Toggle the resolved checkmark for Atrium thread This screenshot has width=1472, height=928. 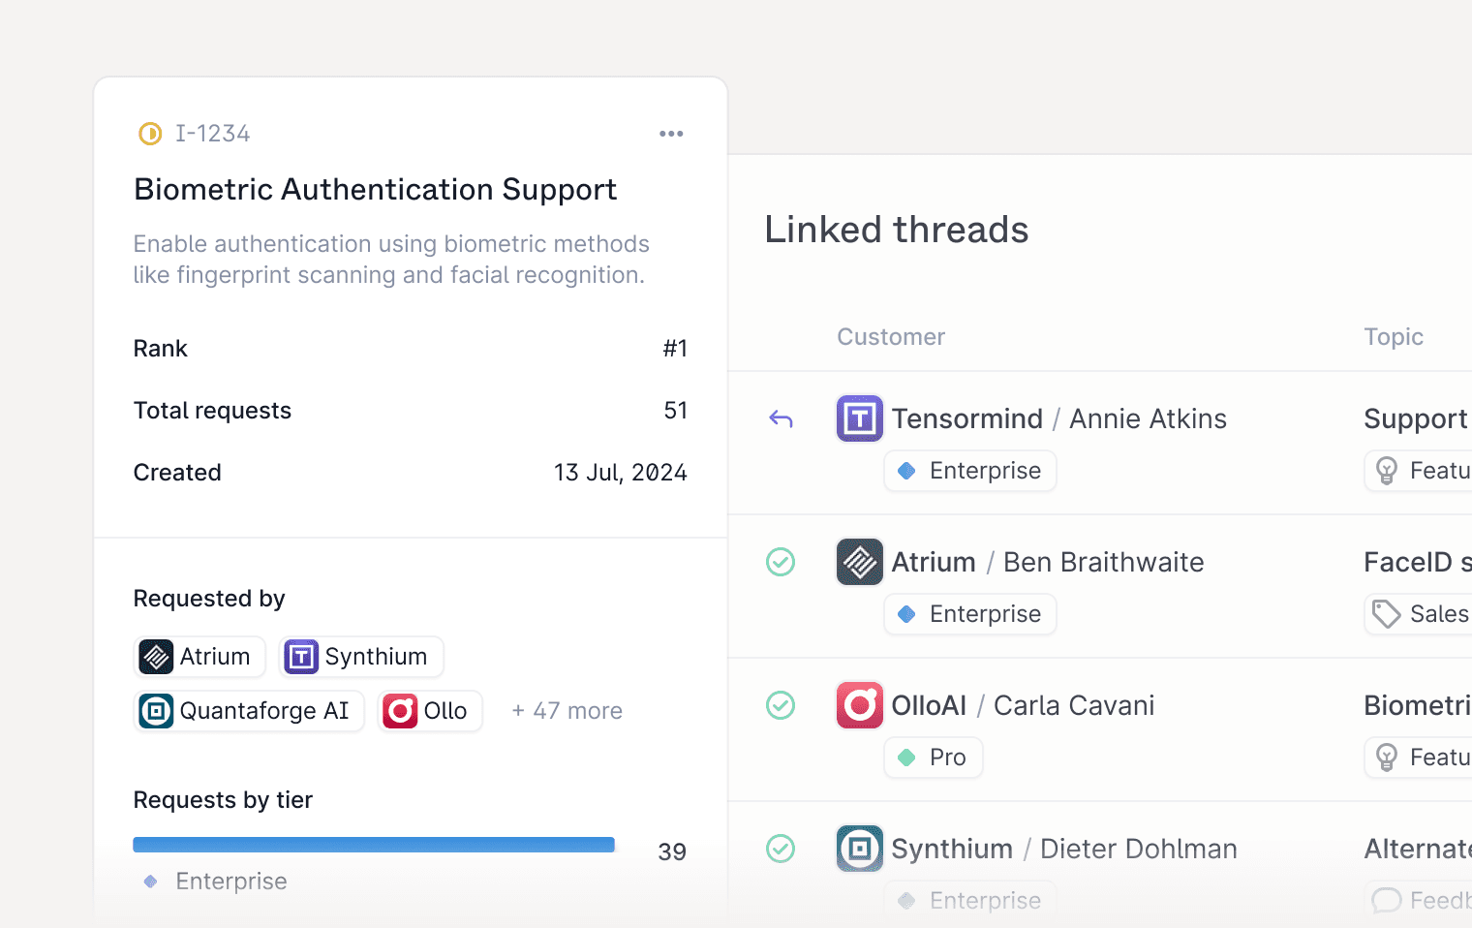[781, 562]
